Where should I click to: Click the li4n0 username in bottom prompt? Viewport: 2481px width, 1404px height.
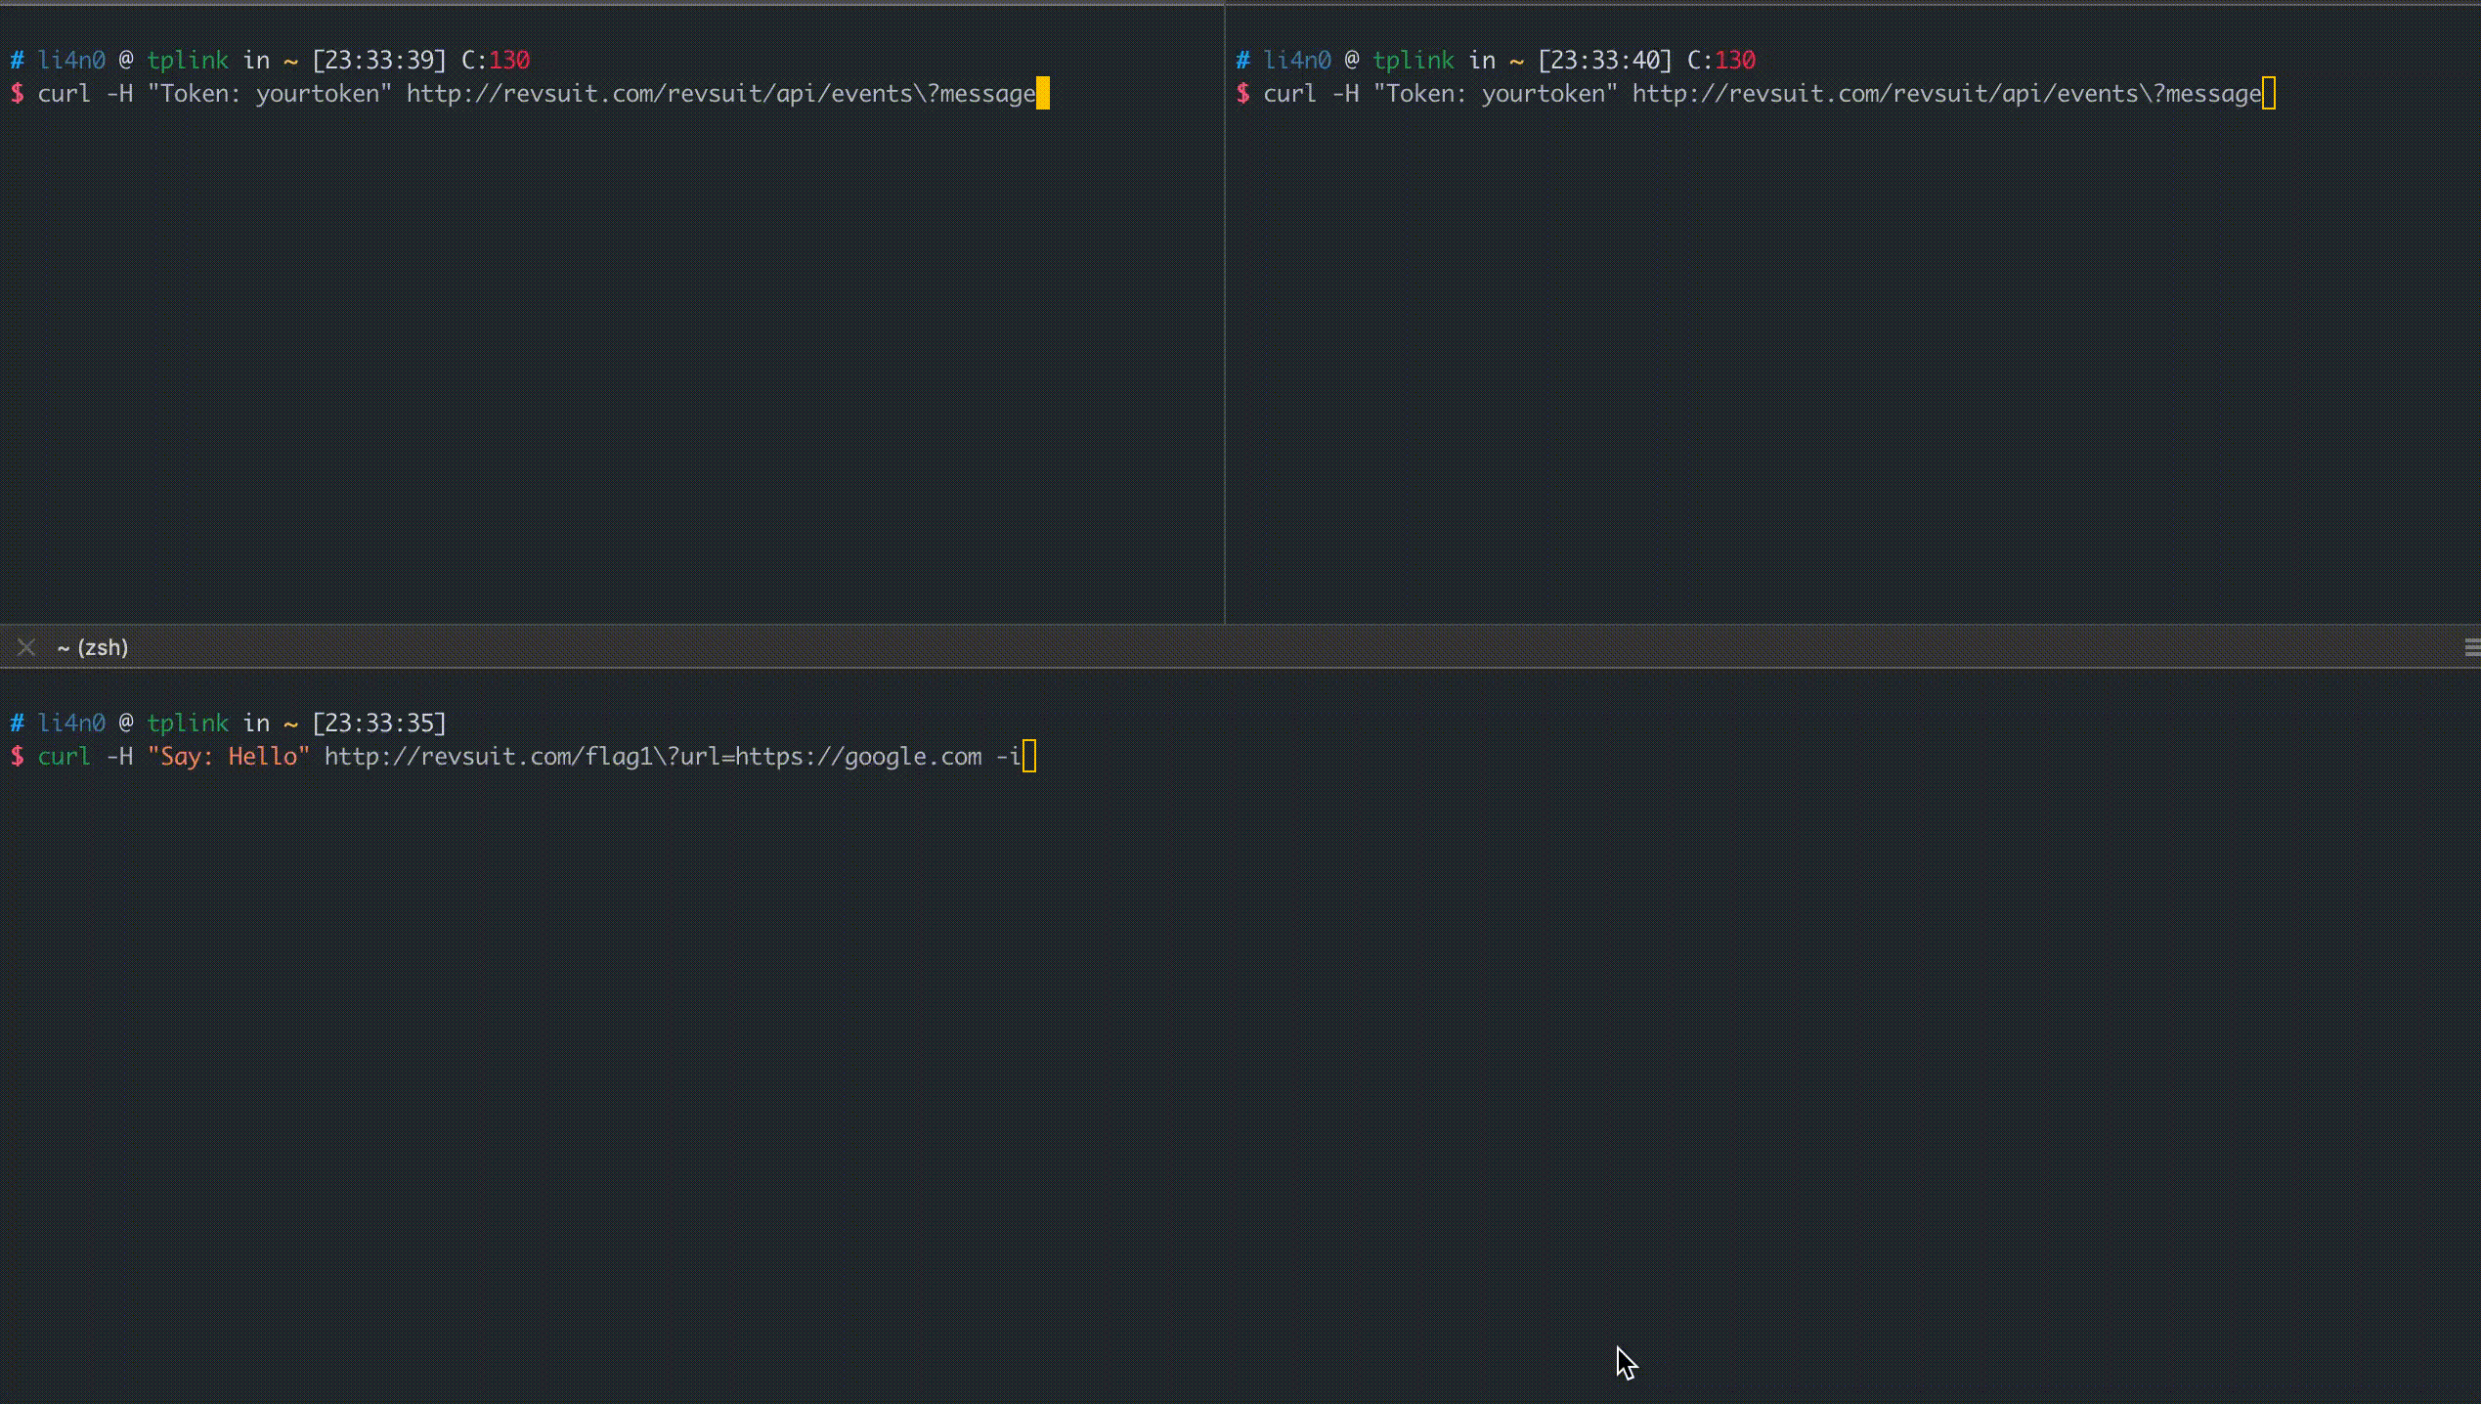[70, 724]
